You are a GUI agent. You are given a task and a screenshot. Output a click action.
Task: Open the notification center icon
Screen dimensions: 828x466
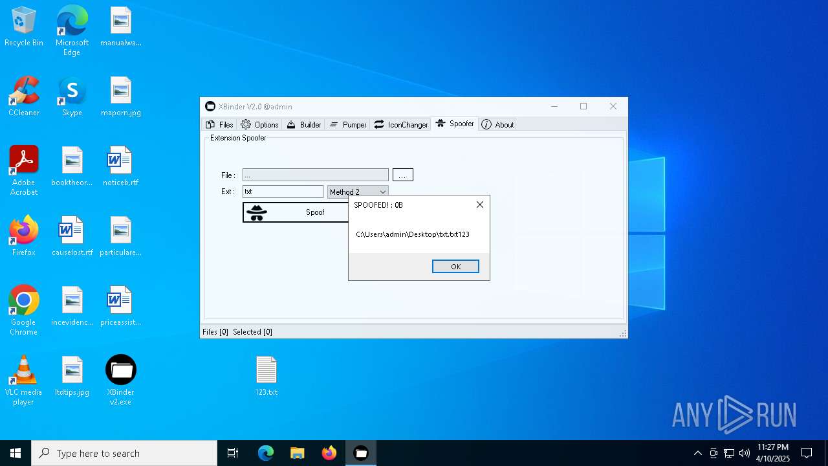point(807,453)
